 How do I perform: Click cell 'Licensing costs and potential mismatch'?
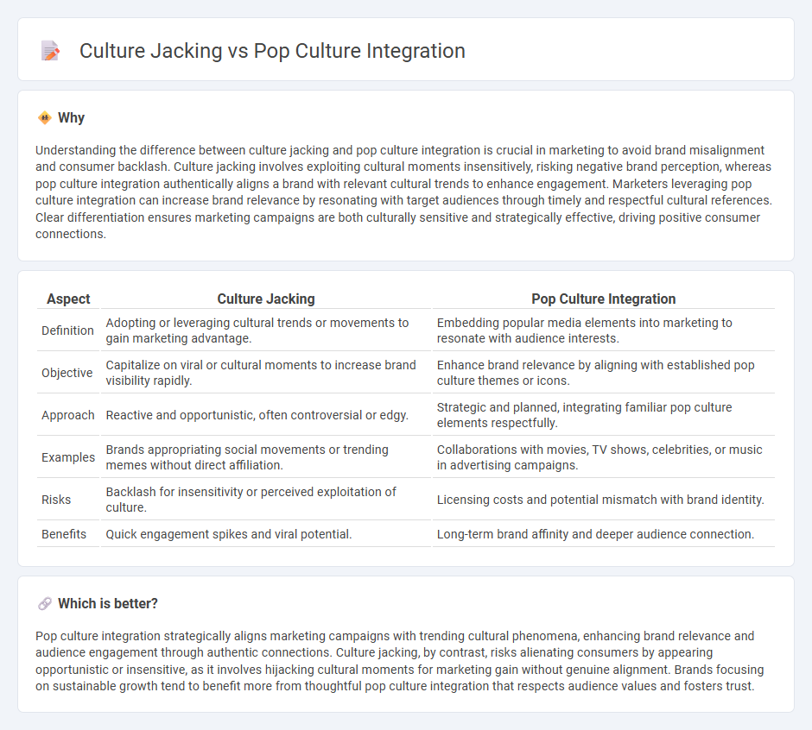tap(603, 500)
